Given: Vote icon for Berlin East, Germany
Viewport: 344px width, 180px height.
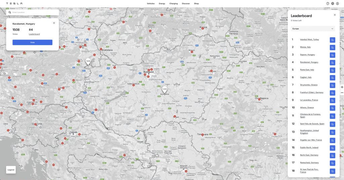Looking at the screenshot, I should (x=332, y=156).
